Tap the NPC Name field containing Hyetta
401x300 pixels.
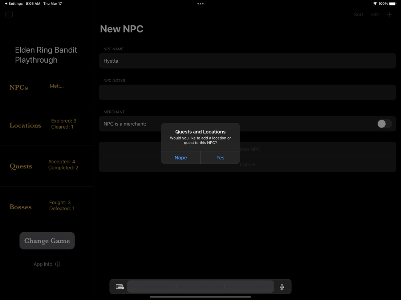pos(247,61)
